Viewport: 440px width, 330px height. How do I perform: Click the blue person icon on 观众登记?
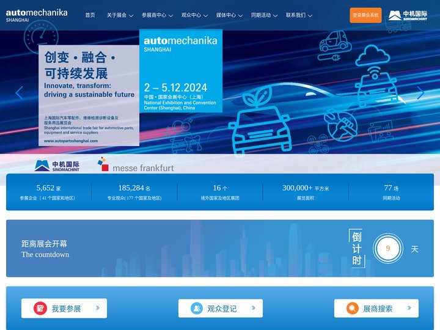click(197, 309)
